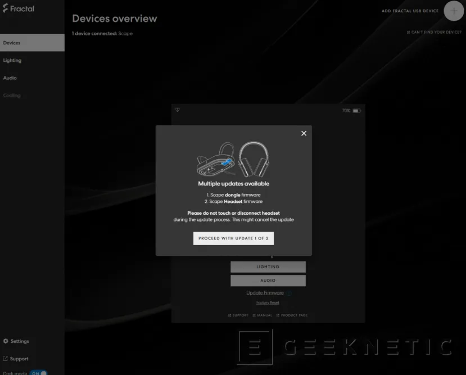The image size is (466, 375).
Task: Toggle Dark mode off
Action: [37, 373]
